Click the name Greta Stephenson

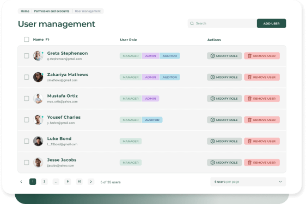pos(68,53)
